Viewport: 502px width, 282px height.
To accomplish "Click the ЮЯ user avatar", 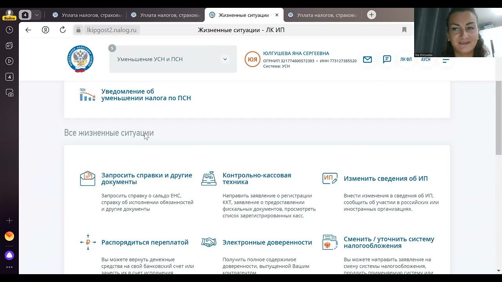I will point(253,59).
